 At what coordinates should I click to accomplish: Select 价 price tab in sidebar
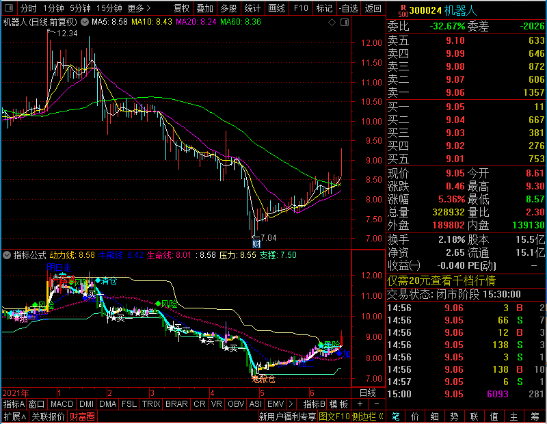tap(415, 416)
